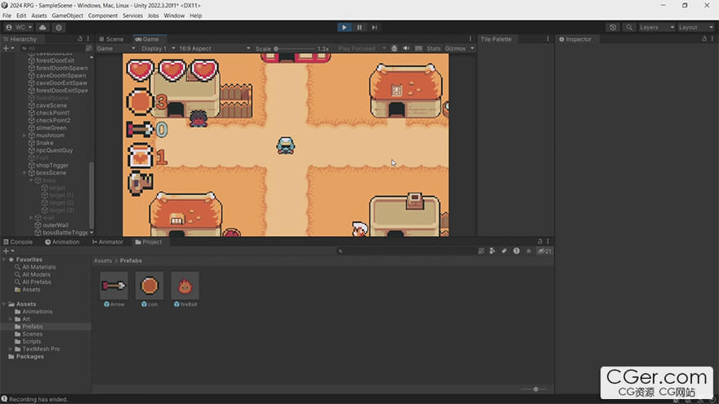This screenshot has height=404, width=719.
Task: Toggle the Inspector panel lock icon
Action: click(704, 39)
